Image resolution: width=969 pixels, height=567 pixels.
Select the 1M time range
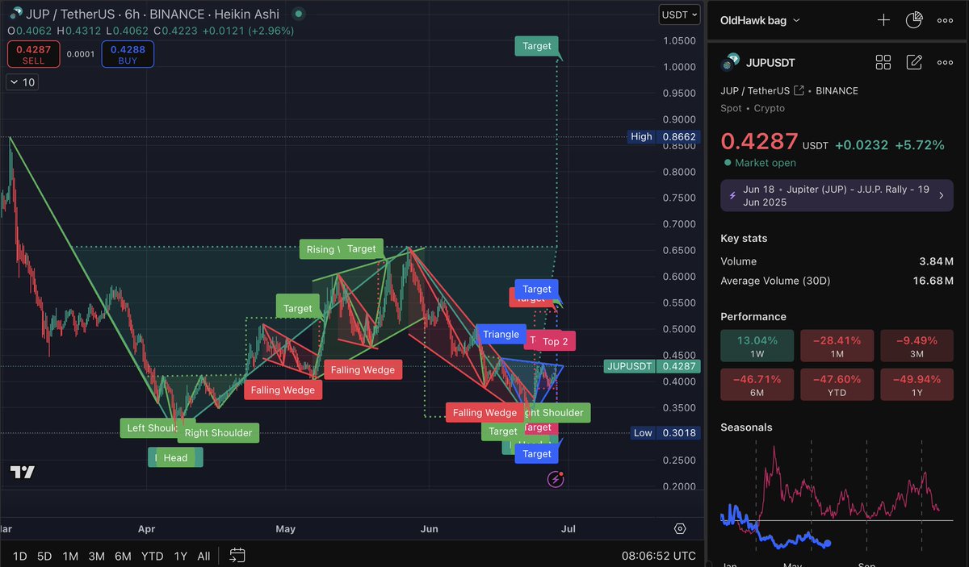(70, 556)
